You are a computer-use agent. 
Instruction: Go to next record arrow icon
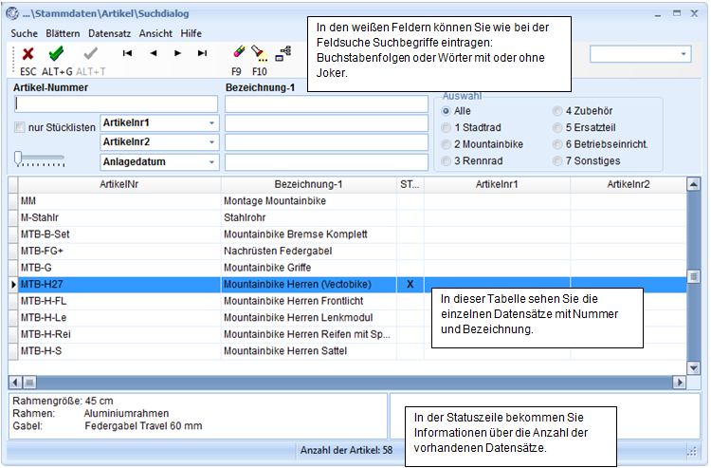tap(178, 53)
